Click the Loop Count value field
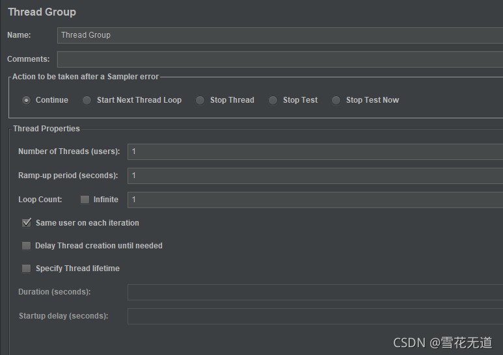Screen dimensions: 503x355 click(x=316, y=200)
